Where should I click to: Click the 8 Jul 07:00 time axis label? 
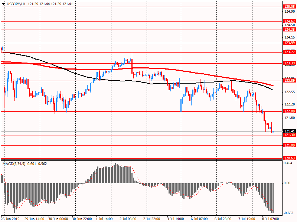270,219
